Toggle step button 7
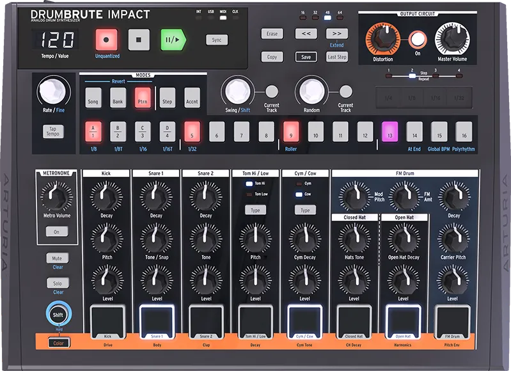Image resolution: width=511 pixels, height=371 pixels. pyautogui.click(x=242, y=132)
